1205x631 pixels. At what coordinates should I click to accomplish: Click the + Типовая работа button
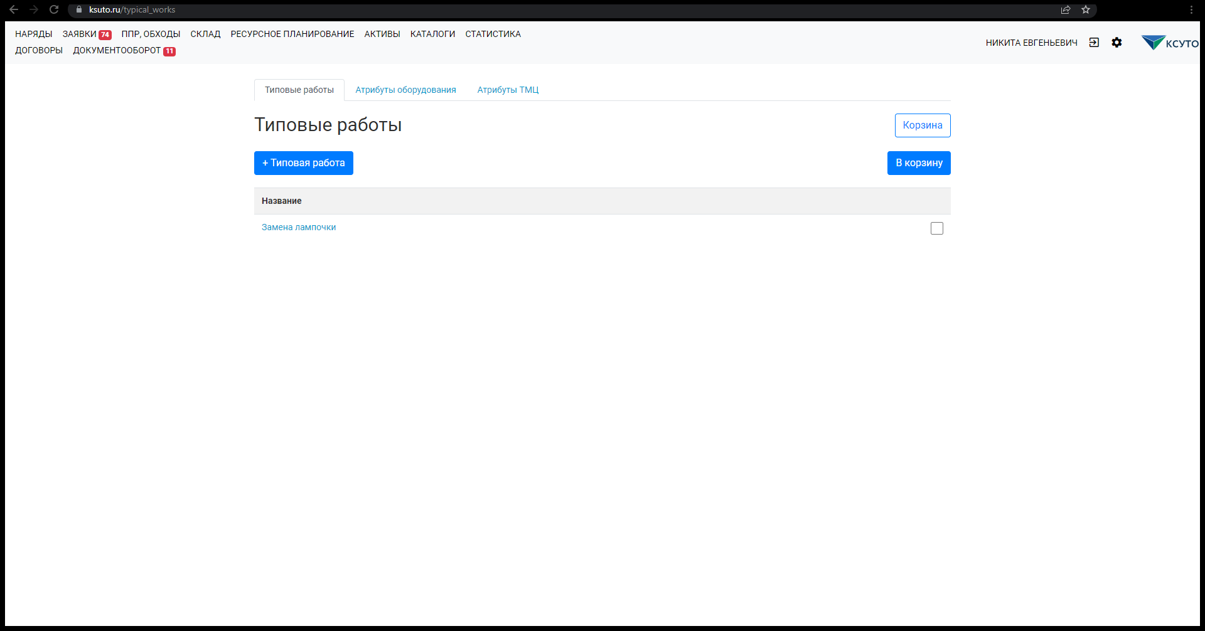[304, 163]
